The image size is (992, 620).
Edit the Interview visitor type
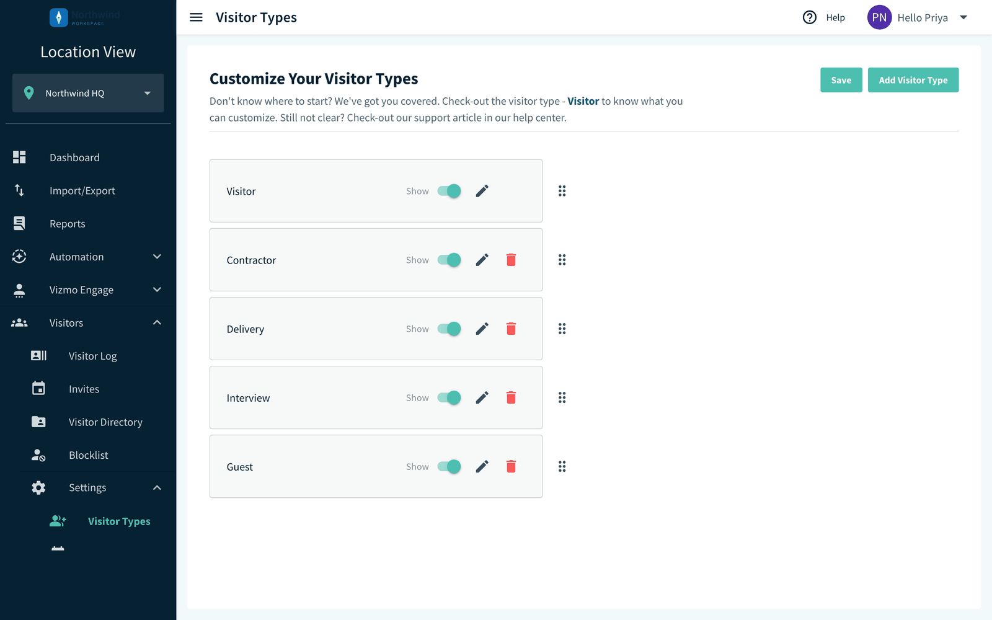tap(482, 397)
